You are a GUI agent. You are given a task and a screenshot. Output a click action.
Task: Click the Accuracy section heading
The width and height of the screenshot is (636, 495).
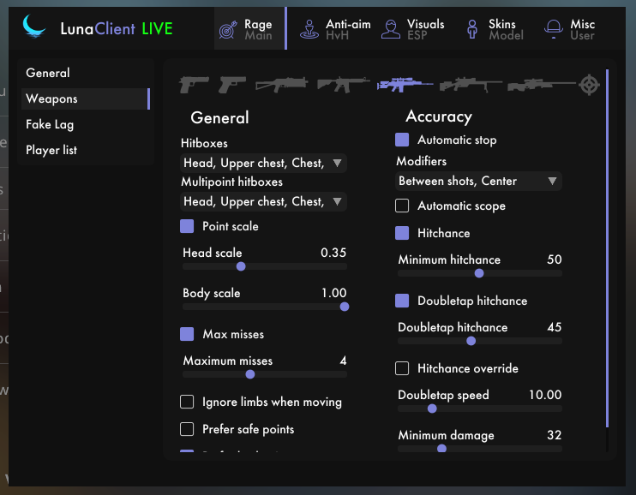click(439, 116)
